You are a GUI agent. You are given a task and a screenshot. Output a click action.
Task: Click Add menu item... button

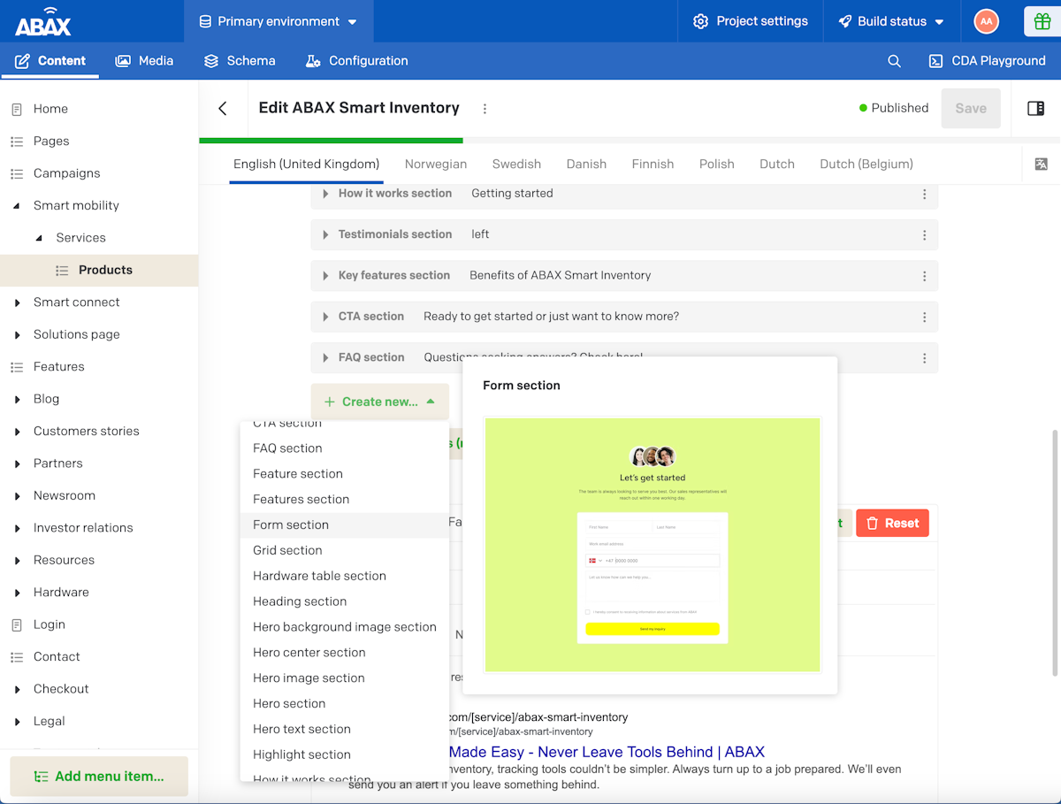99,777
